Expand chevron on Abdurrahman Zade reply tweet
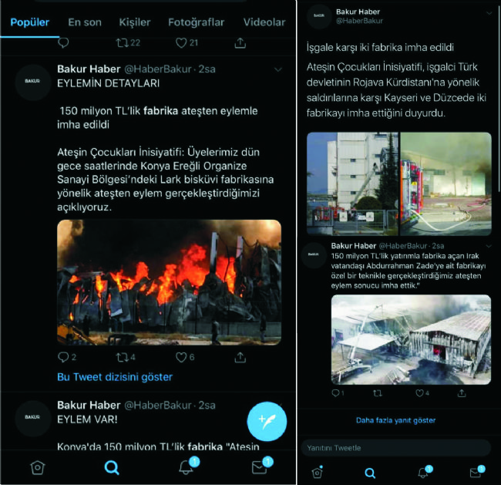Screen dimensions: 501x485 [488, 246]
